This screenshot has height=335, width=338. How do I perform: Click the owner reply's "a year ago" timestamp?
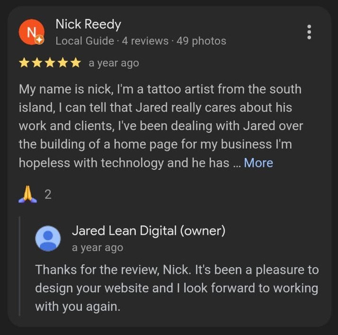click(98, 248)
